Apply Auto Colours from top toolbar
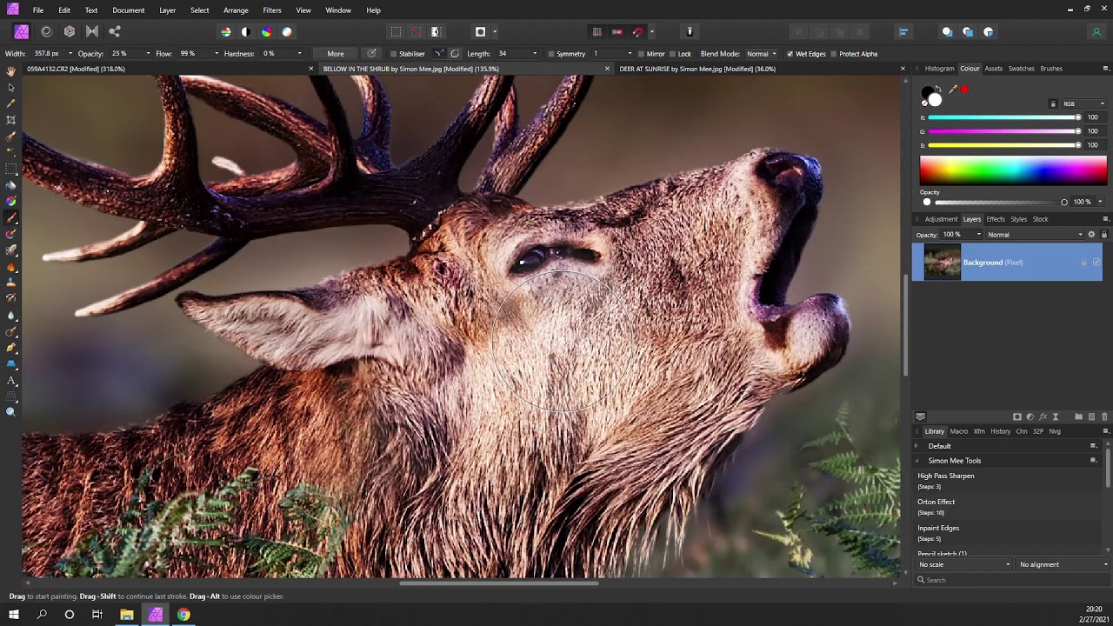Image resolution: width=1113 pixels, height=626 pixels. pyautogui.click(x=266, y=32)
